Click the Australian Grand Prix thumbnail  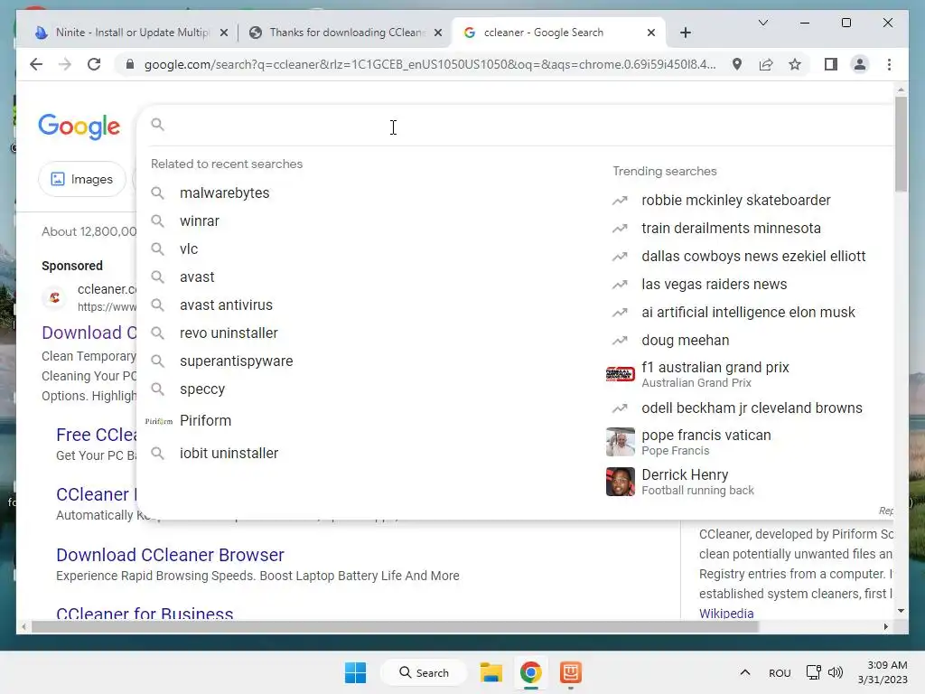point(621,374)
